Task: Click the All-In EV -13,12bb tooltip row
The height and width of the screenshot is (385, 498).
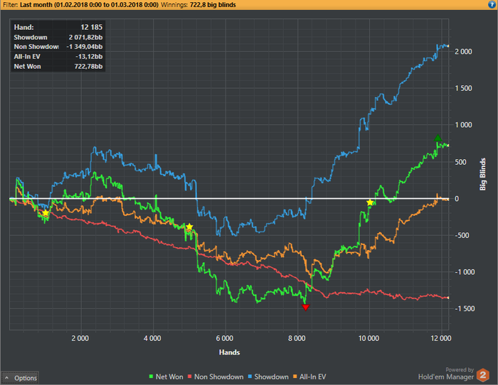Action: [x=58, y=56]
